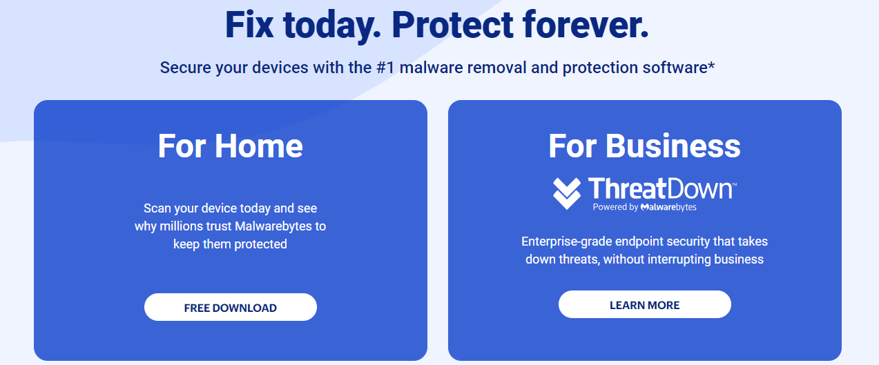This screenshot has width=879, height=365.
Task: Click the ThreatDown double-chevron logo icon
Action: (567, 193)
